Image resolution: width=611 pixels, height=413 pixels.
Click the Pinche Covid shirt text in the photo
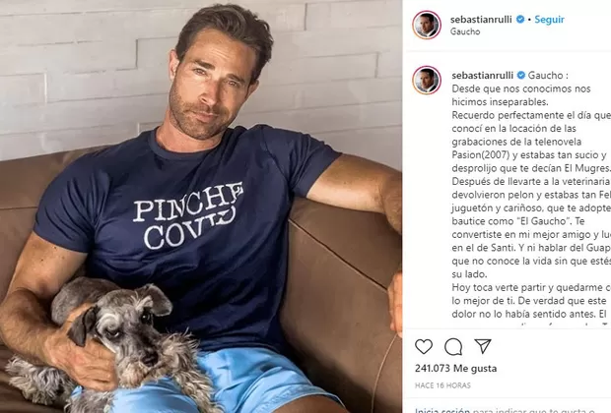tap(188, 215)
